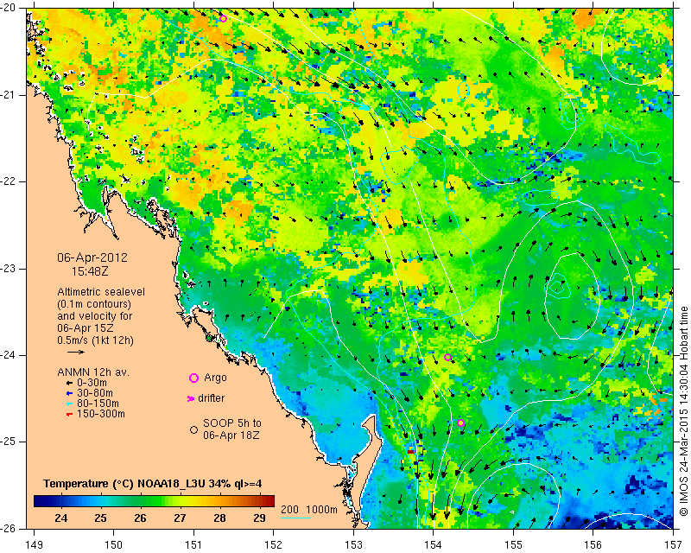Click longitude axis label 153
This screenshot has width=691, height=553.
pyautogui.click(x=353, y=545)
